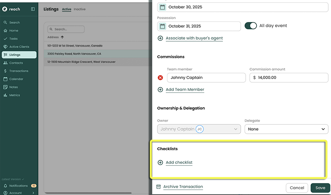Viewport: 331px width, 195px height.
Task: Sort listings by the Address column arrow
Action: tap(62, 37)
